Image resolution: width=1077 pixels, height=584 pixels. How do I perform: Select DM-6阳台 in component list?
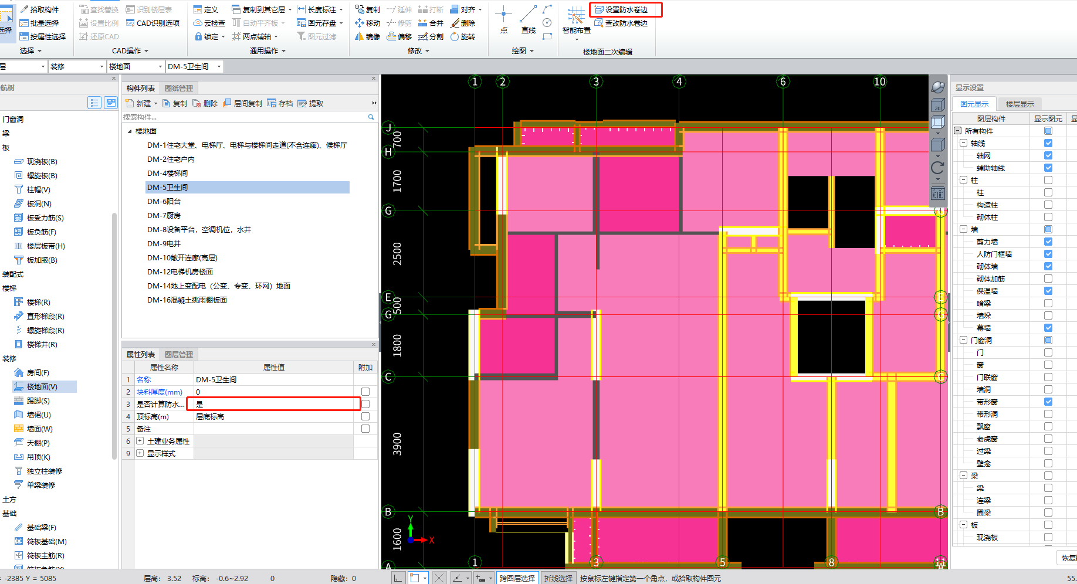[164, 202]
